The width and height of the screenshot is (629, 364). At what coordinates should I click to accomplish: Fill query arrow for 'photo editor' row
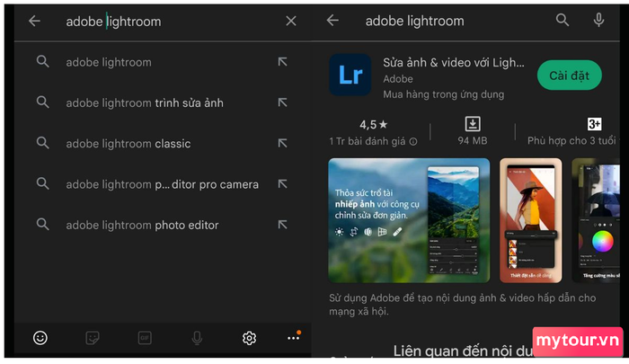pos(282,225)
